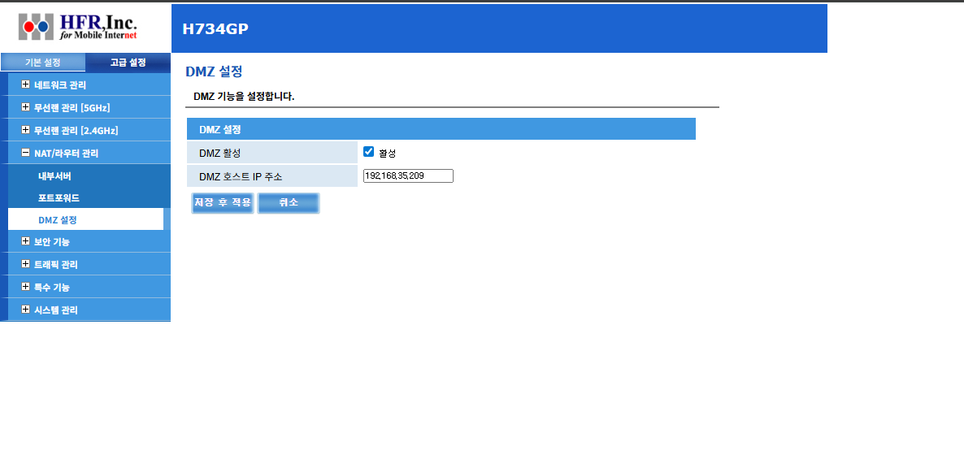
Task: Switch to the 기본 설정 tab
Action: click(43, 63)
